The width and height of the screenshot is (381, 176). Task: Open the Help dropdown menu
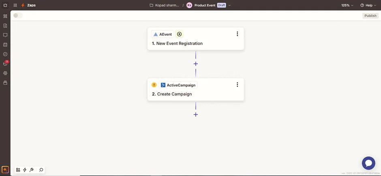coord(368,5)
